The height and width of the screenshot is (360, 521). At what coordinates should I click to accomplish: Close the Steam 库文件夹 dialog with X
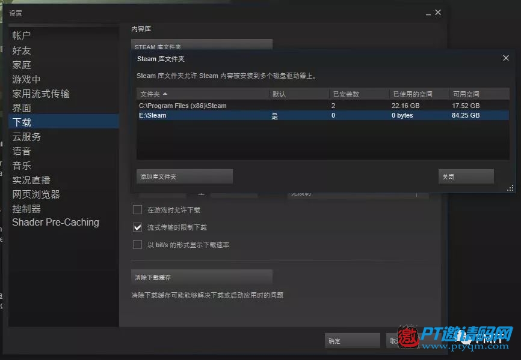coord(506,58)
